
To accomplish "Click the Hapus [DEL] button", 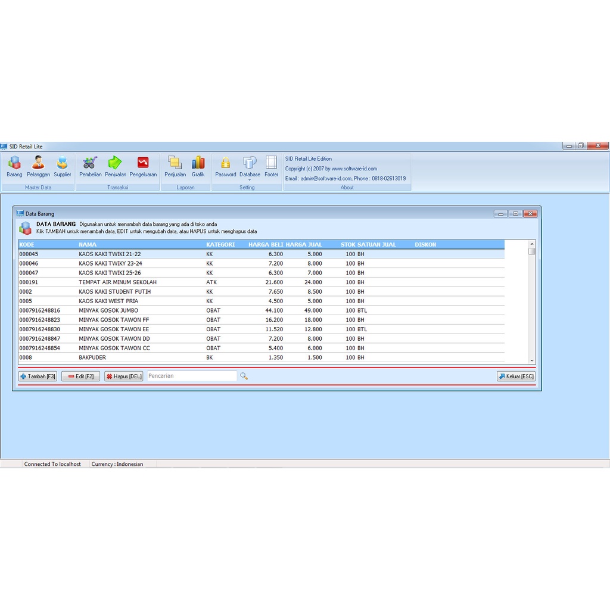I will [x=123, y=376].
